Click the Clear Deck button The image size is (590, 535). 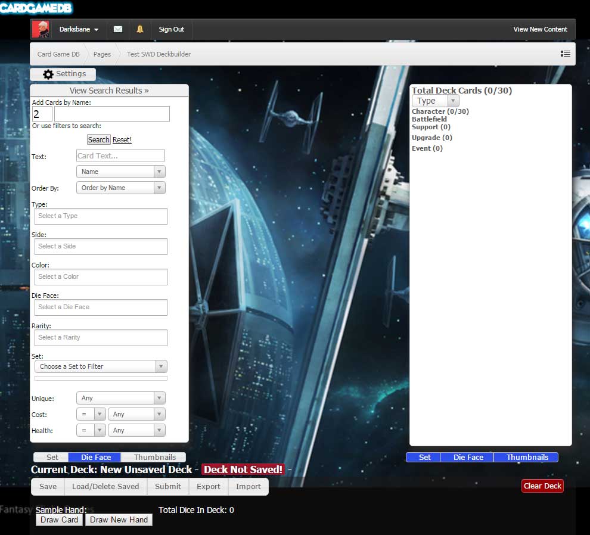pyautogui.click(x=542, y=486)
